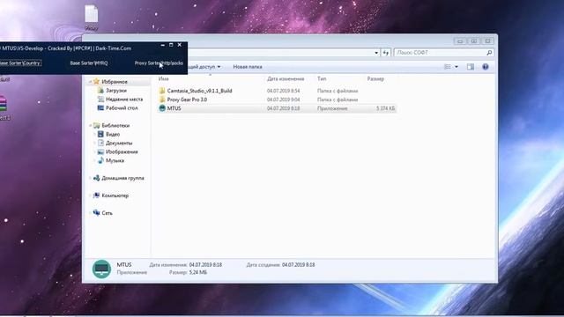
Task: Expand the Видео library node
Action: pyautogui.click(x=94, y=134)
